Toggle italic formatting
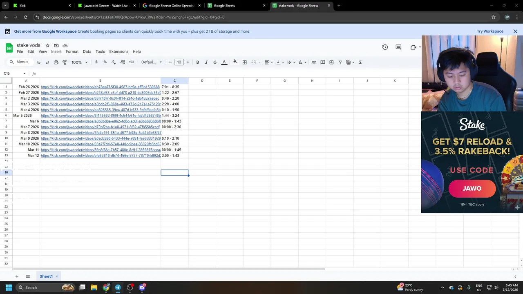Screen dimensions: 523x294 [x=206, y=62]
